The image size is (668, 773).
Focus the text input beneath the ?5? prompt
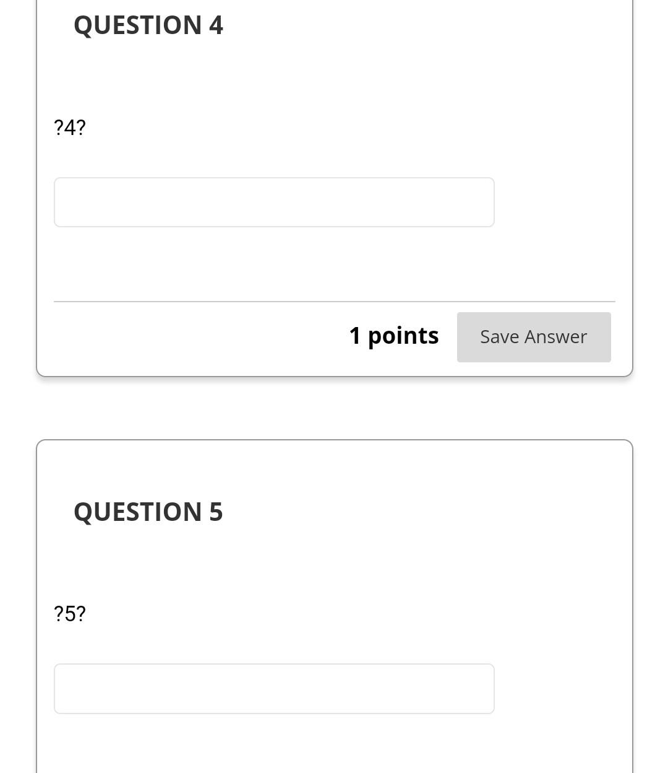pos(274,688)
